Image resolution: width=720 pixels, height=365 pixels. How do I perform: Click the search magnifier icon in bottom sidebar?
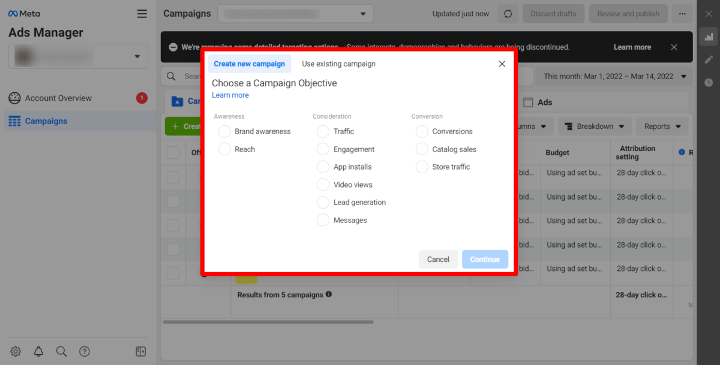coord(61,351)
